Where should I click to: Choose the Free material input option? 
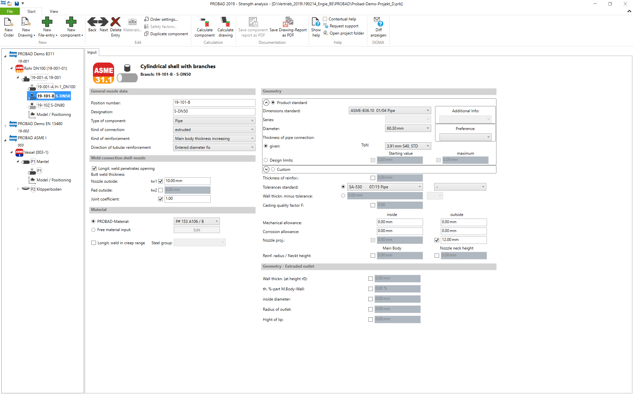93,230
